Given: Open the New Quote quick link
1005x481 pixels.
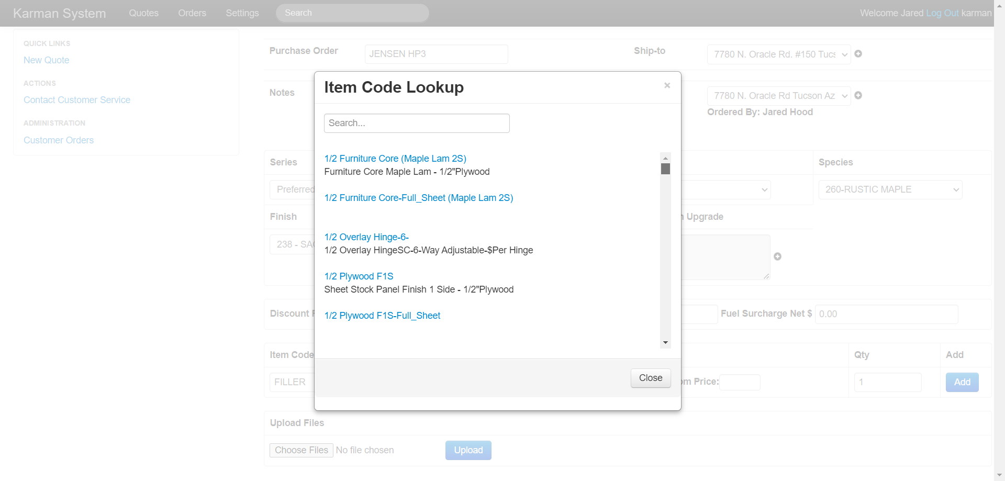Looking at the screenshot, I should (x=46, y=60).
